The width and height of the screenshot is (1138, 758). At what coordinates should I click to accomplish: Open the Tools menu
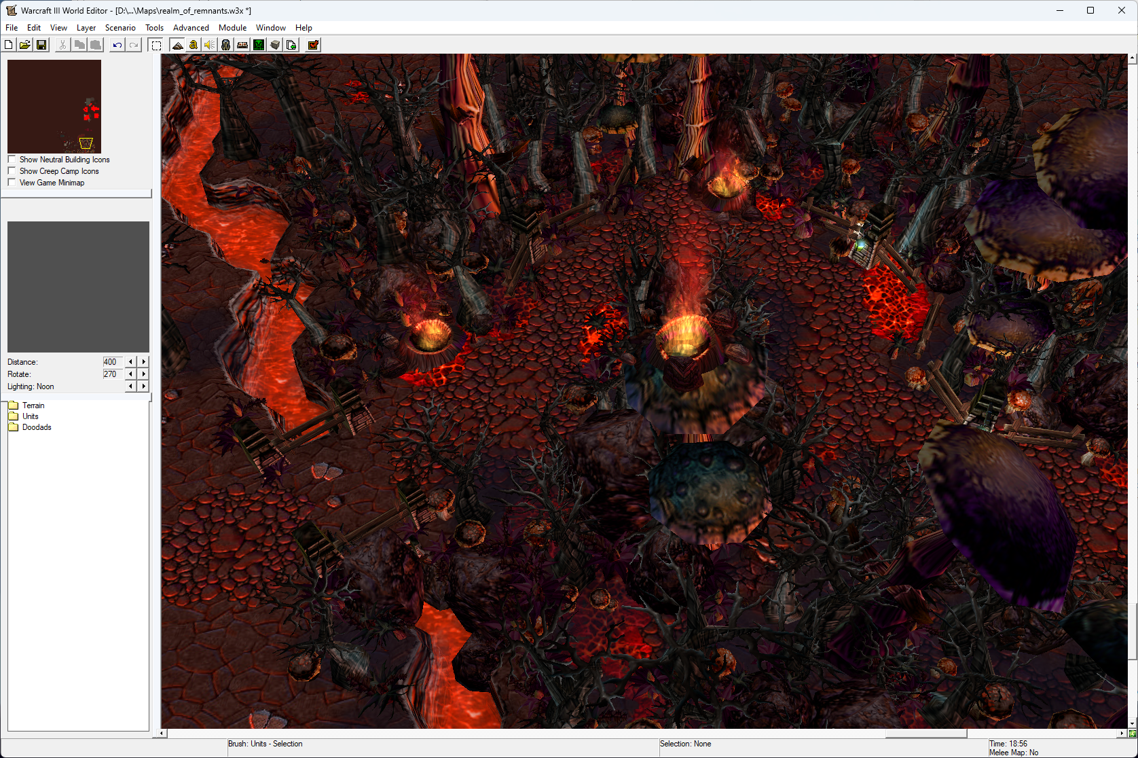(154, 28)
